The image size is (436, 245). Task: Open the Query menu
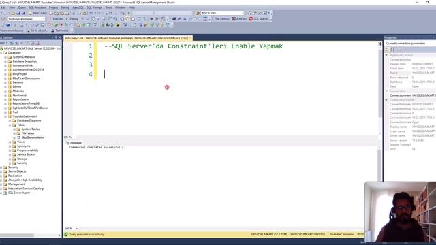point(22,7)
